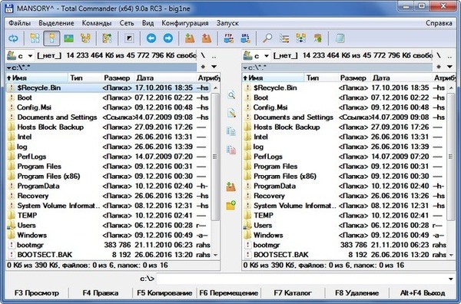
Task: Open the multi-rename tool
Action: pos(284,38)
